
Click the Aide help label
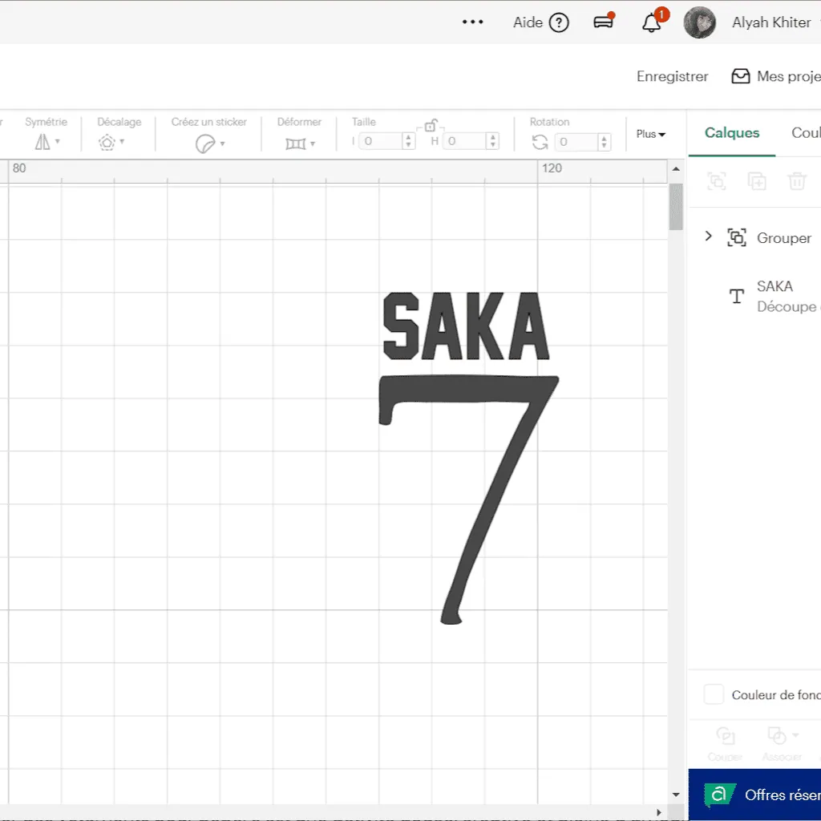pyautogui.click(x=528, y=22)
